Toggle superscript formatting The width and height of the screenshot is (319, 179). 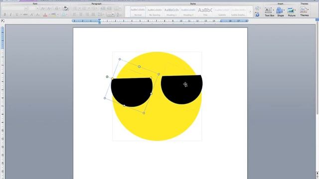point(32,14)
